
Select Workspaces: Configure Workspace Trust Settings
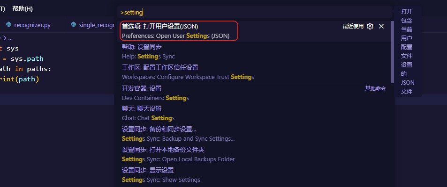click(x=254, y=72)
